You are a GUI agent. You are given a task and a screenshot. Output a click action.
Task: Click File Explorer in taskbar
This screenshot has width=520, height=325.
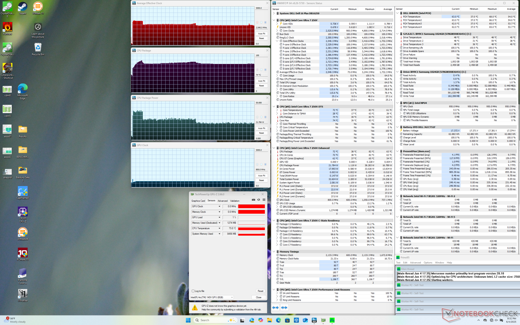[x=269, y=320]
